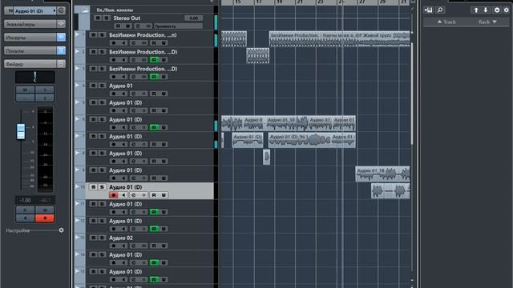
Task: Click the red record enable button in the inspector
Action: (45, 218)
